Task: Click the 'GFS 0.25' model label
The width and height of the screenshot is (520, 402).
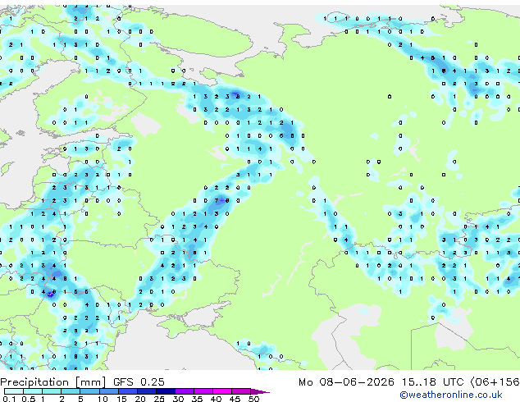Action: coord(139,382)
